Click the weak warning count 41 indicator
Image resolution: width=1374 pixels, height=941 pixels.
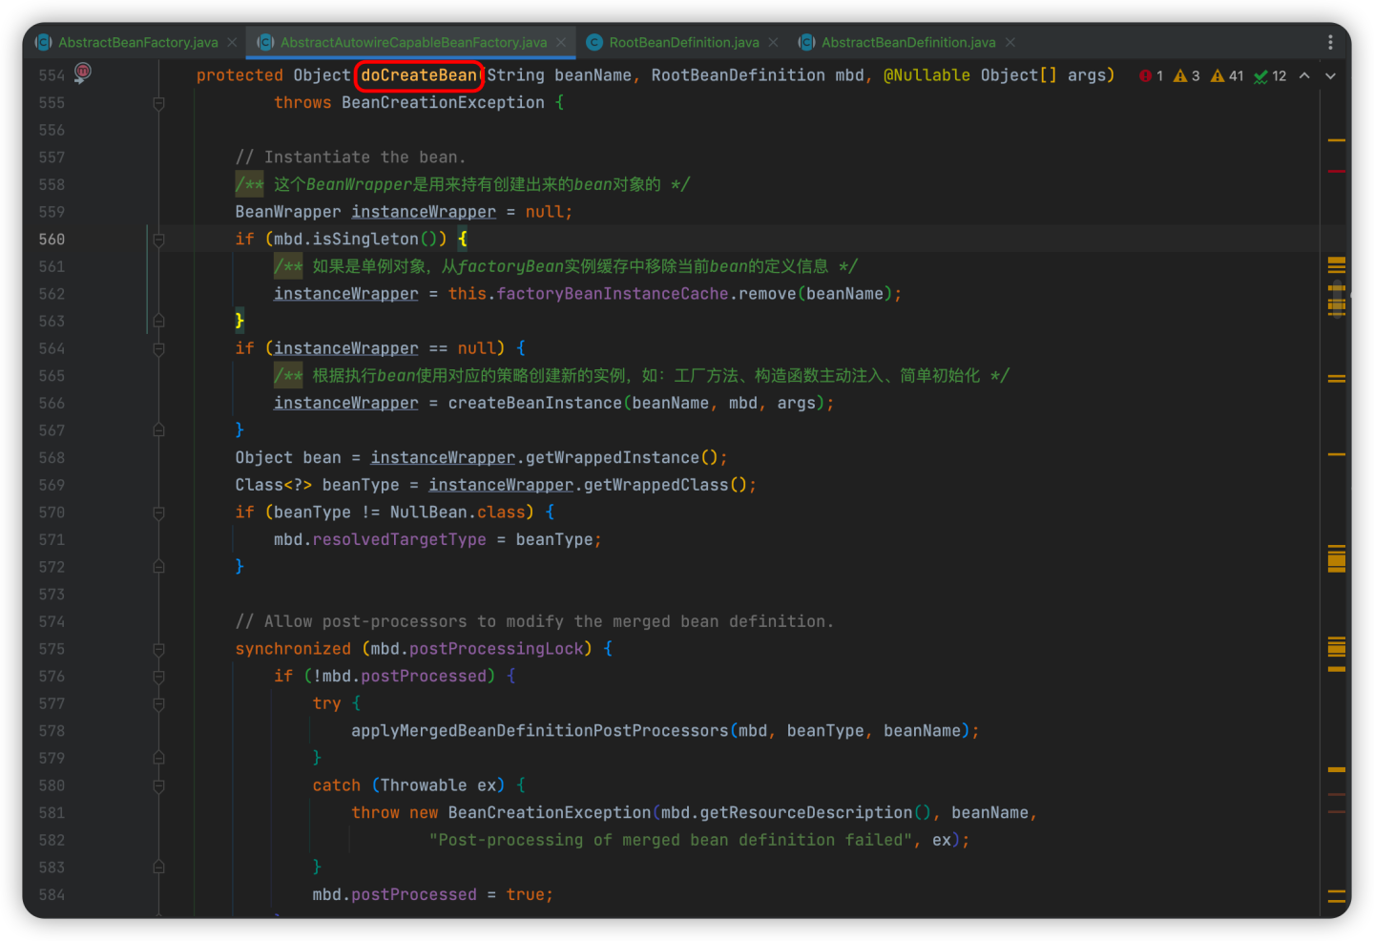click(x=1227, y=75)
